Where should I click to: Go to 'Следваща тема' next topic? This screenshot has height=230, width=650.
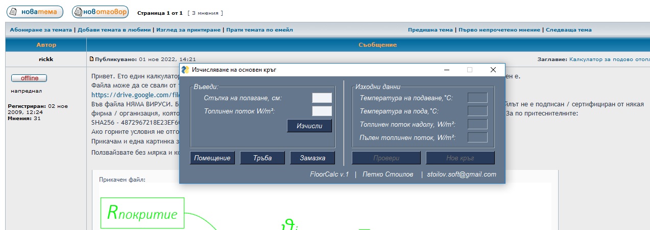(x=568, y=30)
